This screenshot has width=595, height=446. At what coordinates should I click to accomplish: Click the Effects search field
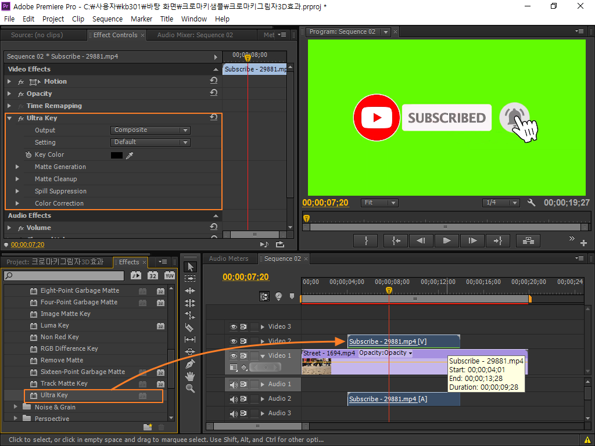tap(64, 276)
